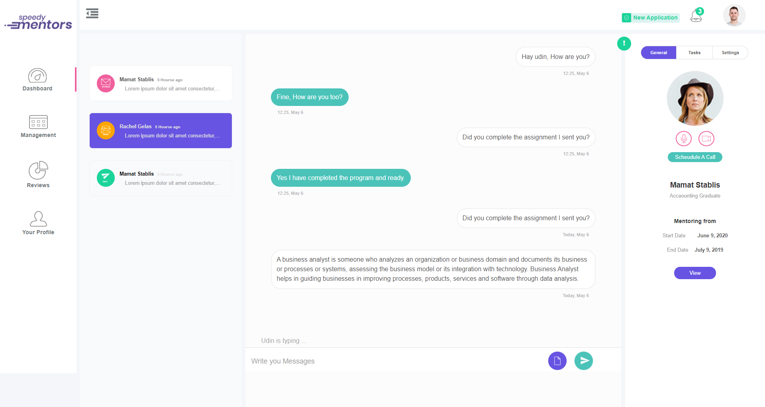Open the notifications bell
This screenshot has height=407, width=765.
click(x=696, y=16)
